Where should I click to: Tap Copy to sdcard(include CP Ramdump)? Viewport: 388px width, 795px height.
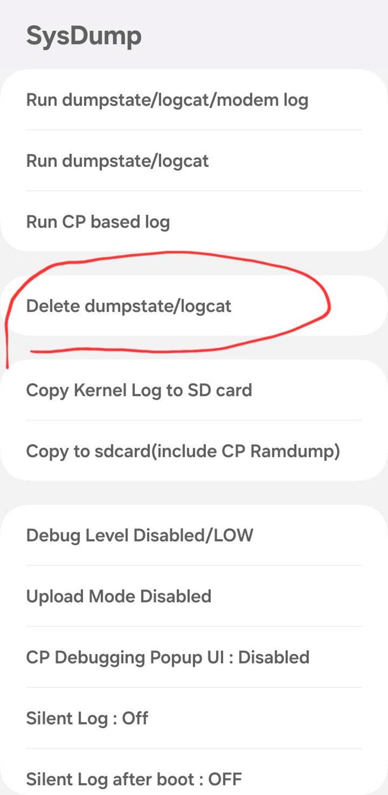coord(194,451)
